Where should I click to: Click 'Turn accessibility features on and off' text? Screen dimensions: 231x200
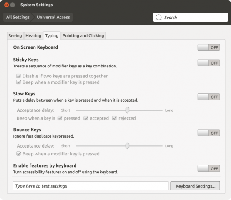[x=66, y=172]
